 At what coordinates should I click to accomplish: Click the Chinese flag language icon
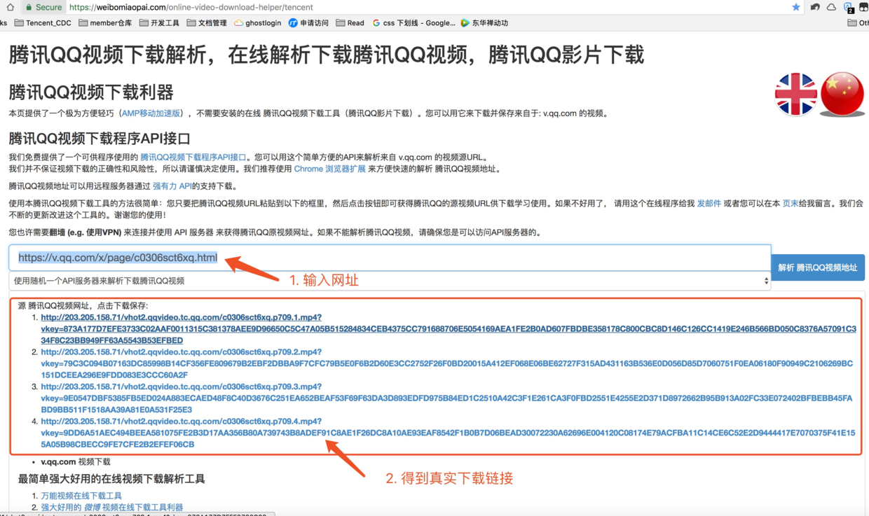[x=842, y=94]
